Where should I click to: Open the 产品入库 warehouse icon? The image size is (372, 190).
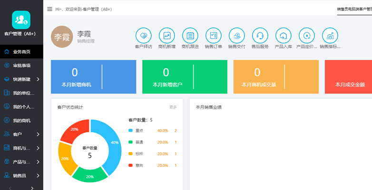(283, 36)
